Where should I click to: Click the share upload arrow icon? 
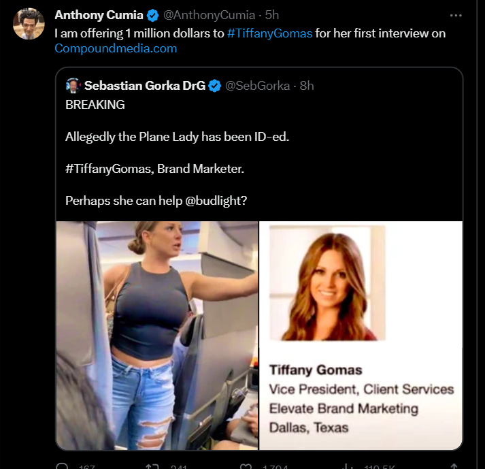pyautogui.click(x=454, y=466)
